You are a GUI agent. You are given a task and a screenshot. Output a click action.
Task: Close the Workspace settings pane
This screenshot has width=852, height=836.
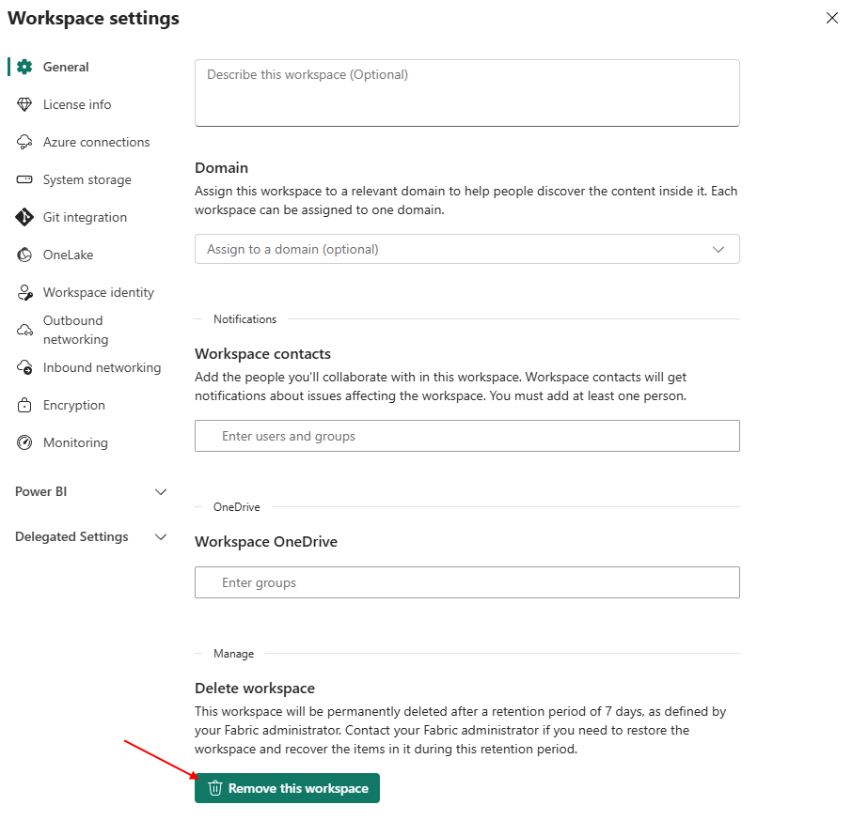[x=831, y=18]
